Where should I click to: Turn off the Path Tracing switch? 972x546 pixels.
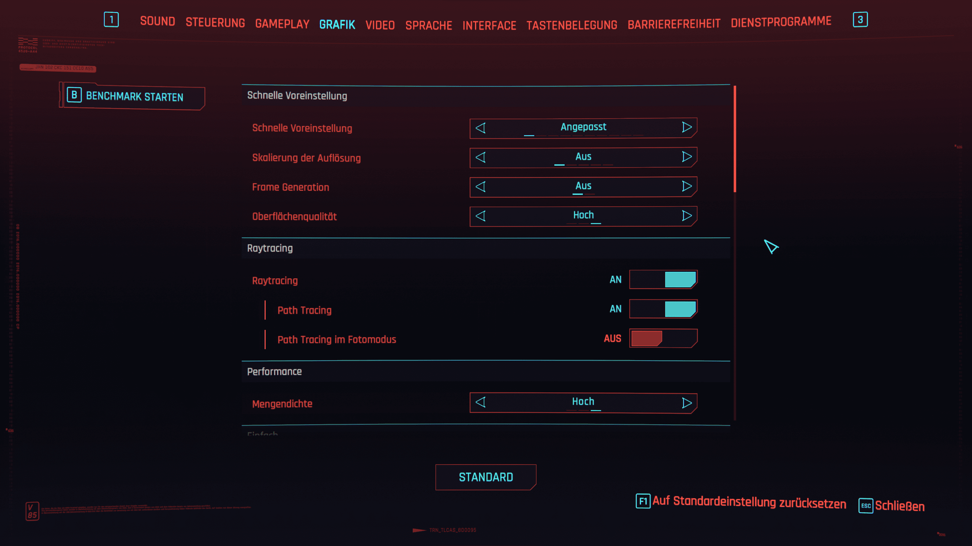(663, 309)
